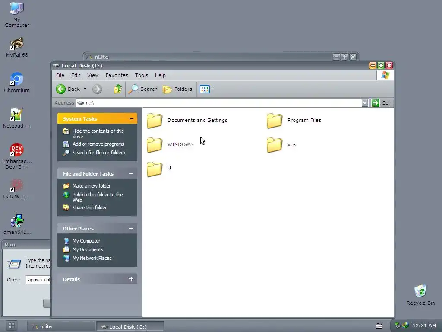Open My Computer from Other Places

pyautogui.click(x=86, y=241)
